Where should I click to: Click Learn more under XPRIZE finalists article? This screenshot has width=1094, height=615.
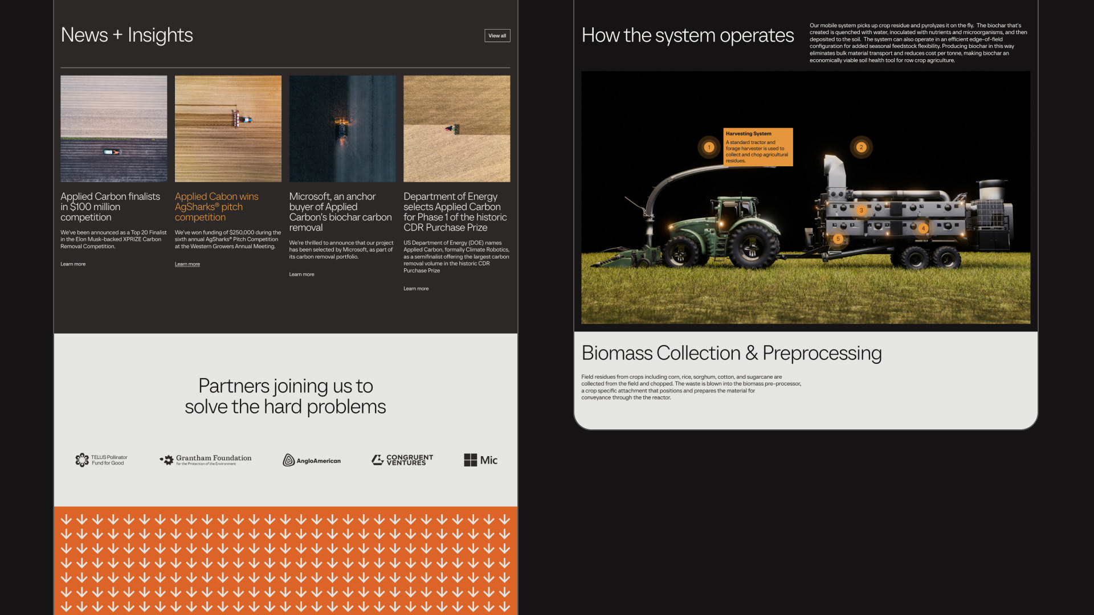[x=73, y=264]
